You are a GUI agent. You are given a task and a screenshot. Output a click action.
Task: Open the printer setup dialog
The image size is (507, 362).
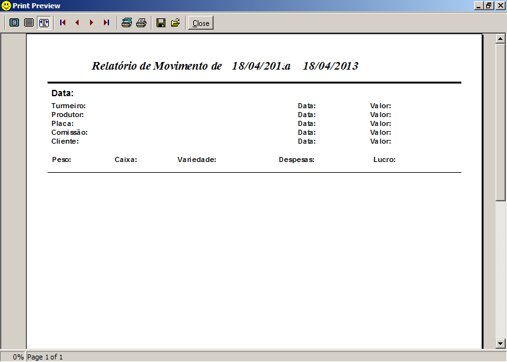click(127, 23)
